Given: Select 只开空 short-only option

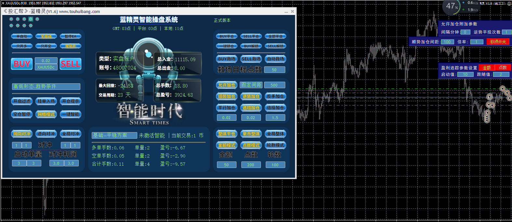Looking at the screenshot, I should (46, 46).
